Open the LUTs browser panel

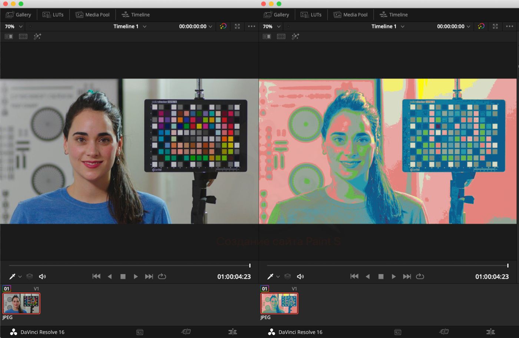(53, 14)
